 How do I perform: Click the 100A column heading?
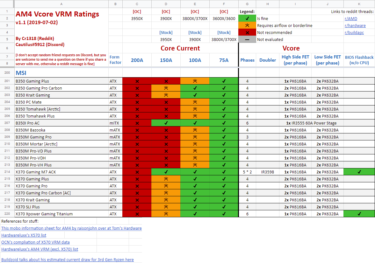(195, 60)
